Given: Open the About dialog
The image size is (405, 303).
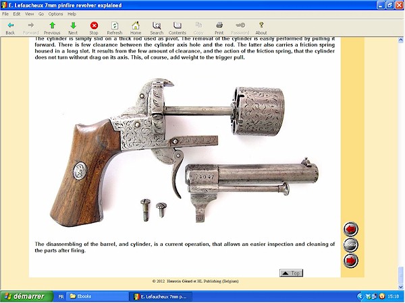Looking at the screenshot, I should [261, 28].
